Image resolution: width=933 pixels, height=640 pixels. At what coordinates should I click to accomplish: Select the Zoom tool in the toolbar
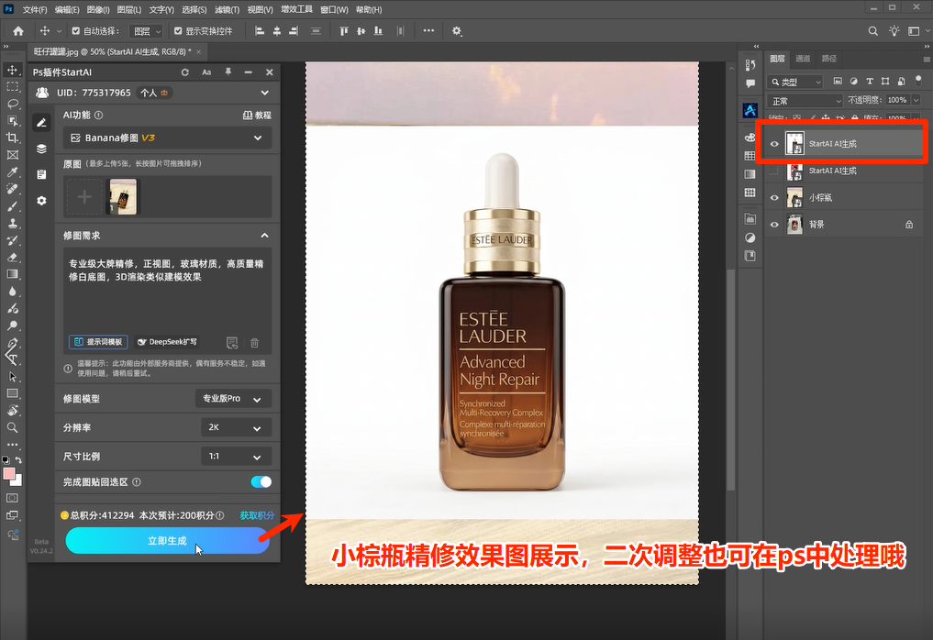pos(12,427)
